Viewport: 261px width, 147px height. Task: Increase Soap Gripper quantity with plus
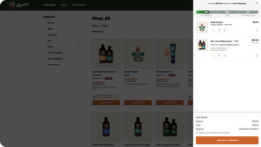(225, 31)
